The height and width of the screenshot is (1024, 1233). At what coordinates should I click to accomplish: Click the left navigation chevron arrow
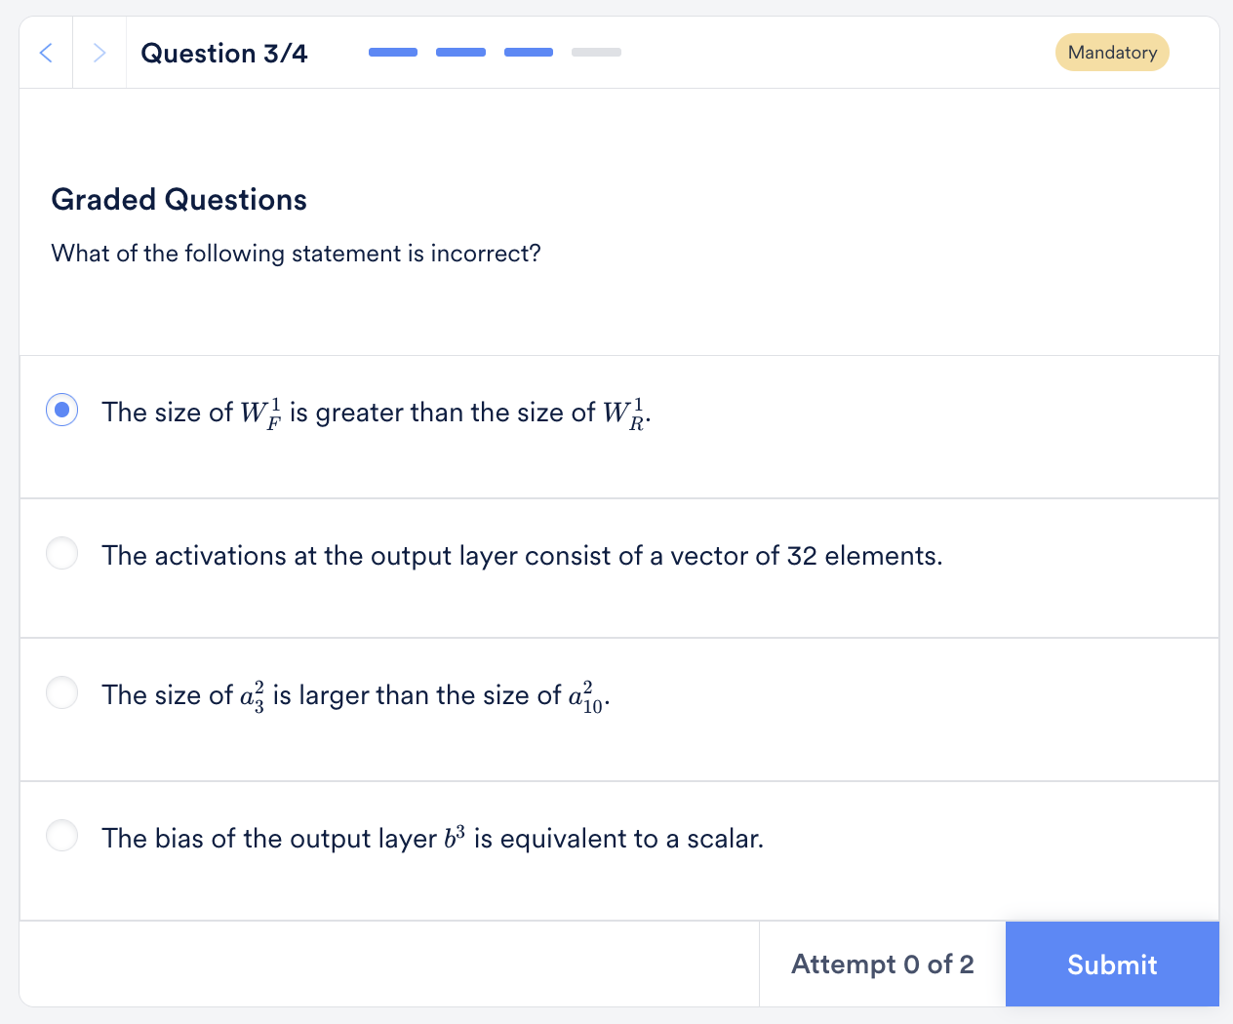tap(46, 52)
